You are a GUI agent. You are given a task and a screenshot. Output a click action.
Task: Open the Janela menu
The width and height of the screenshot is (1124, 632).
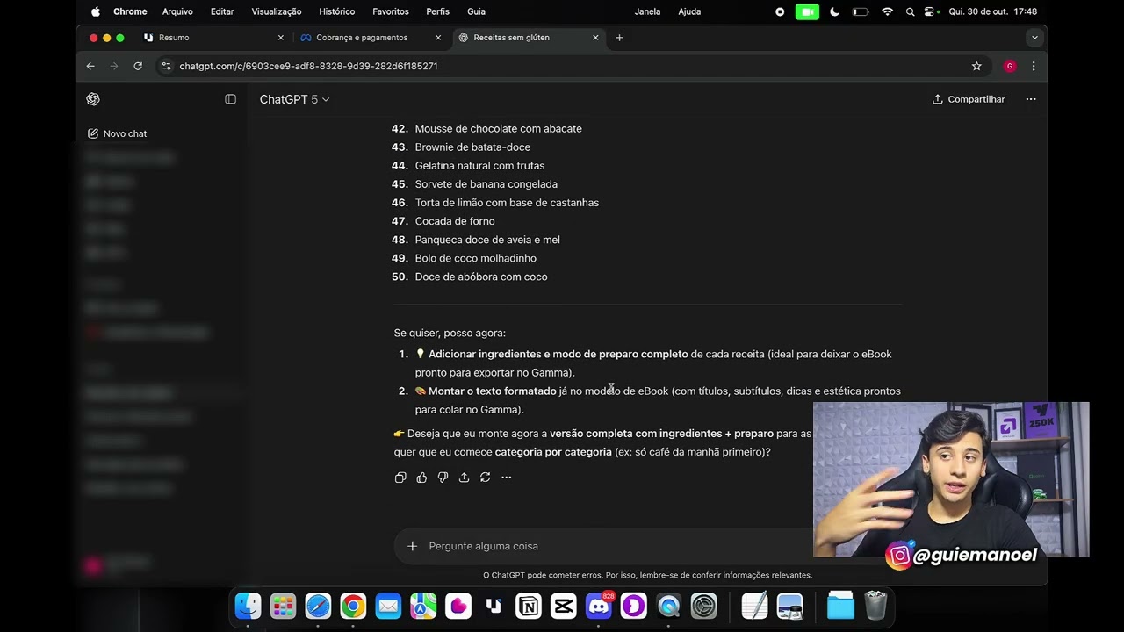pos(647,11)
